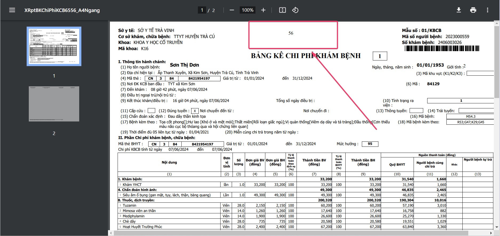This screenshot has width=500, height=236.
Task: Click the heading BẢNG KÊ CHI PHÍ KHÁM BỆNH
Action: pos(306,56)
